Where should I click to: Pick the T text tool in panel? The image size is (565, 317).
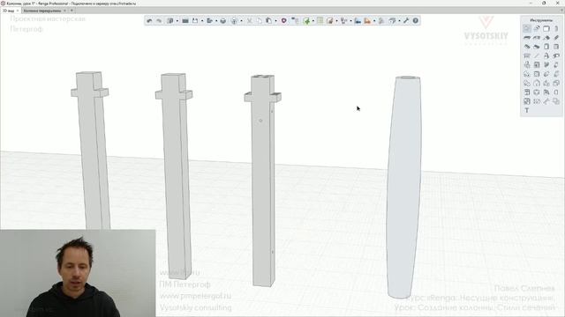pyautogui.click(x=527, y=110)
